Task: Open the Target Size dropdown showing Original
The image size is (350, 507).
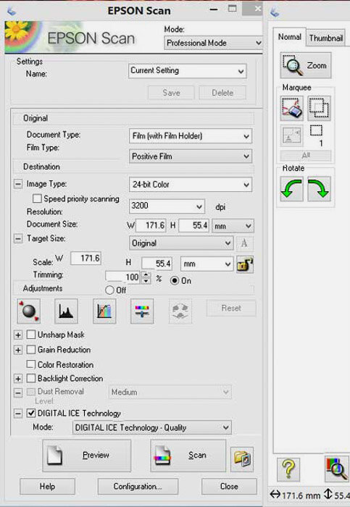Action: point(181,243)
